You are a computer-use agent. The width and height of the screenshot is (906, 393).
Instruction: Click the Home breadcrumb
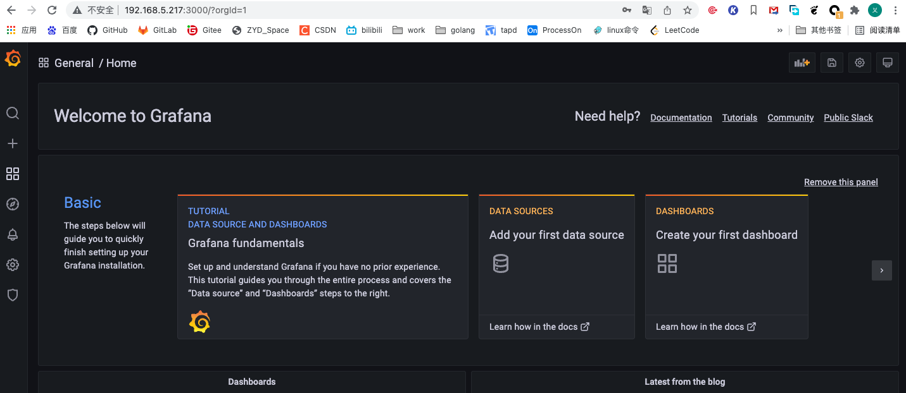[x=122, y=63]
